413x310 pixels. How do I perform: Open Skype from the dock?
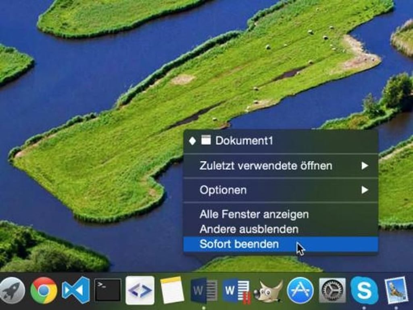click(364, 290)
